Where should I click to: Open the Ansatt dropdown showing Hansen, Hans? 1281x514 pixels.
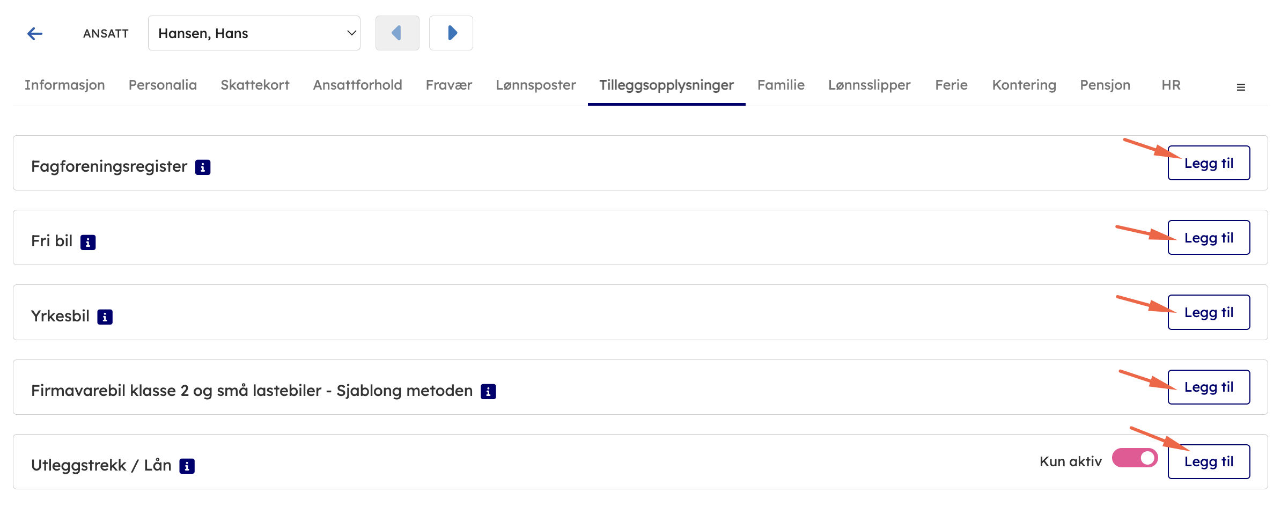click(254, 33)
